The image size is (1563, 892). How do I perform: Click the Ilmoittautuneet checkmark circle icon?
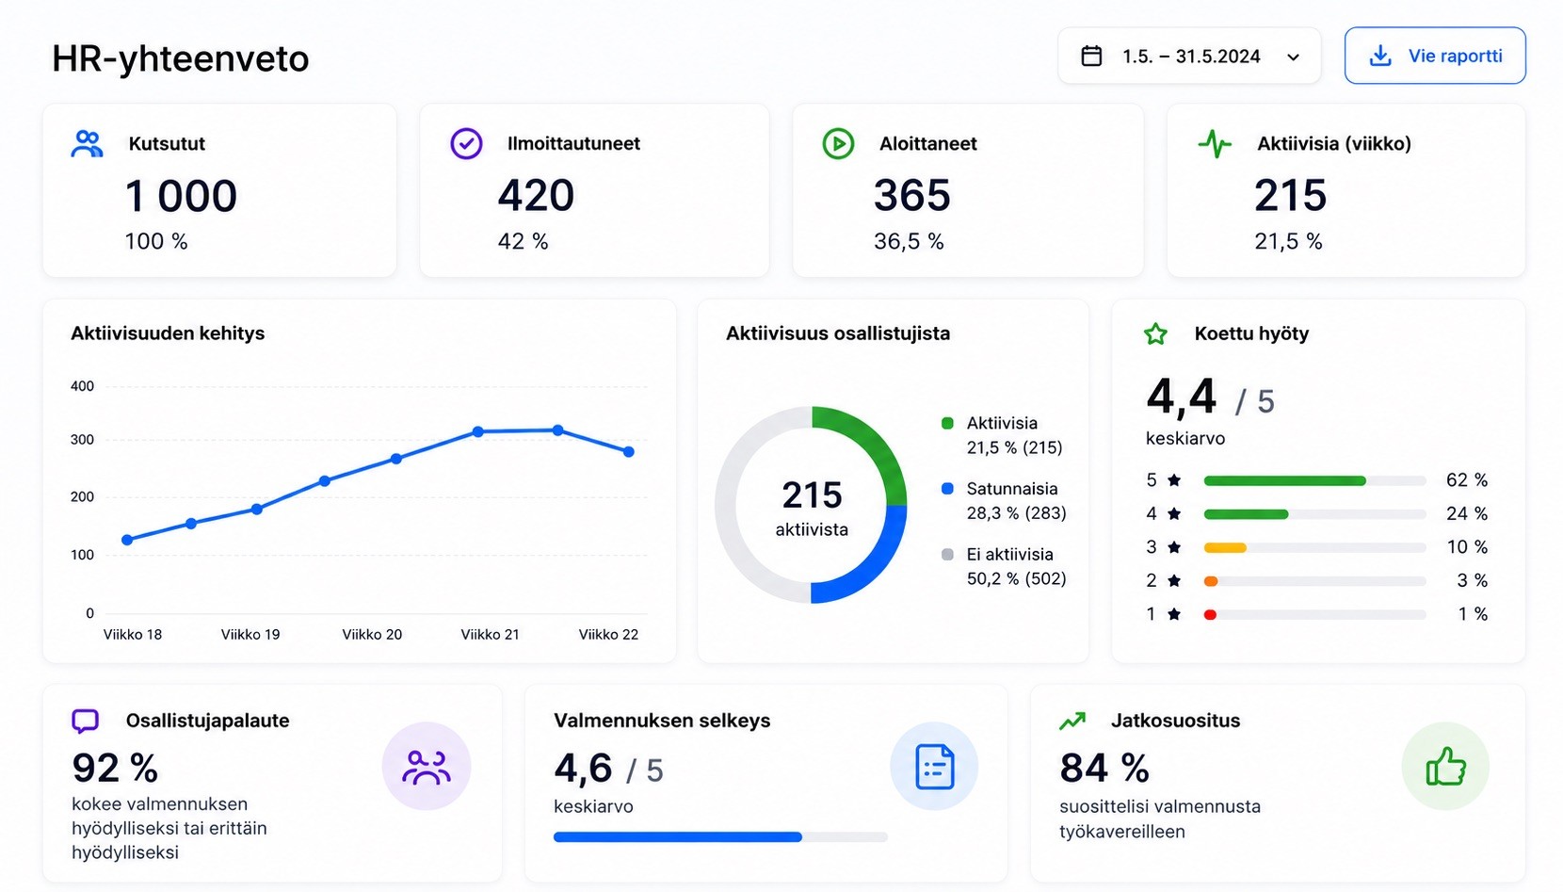pyautogui.click(x=466, y=143)
